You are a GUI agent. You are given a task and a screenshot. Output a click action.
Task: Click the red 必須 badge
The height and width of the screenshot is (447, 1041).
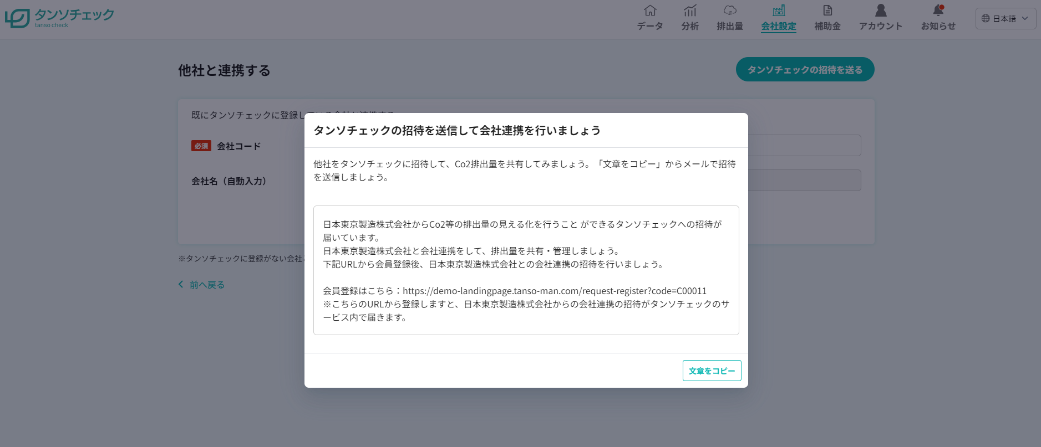pyautogui.click(x=201, y=146)
